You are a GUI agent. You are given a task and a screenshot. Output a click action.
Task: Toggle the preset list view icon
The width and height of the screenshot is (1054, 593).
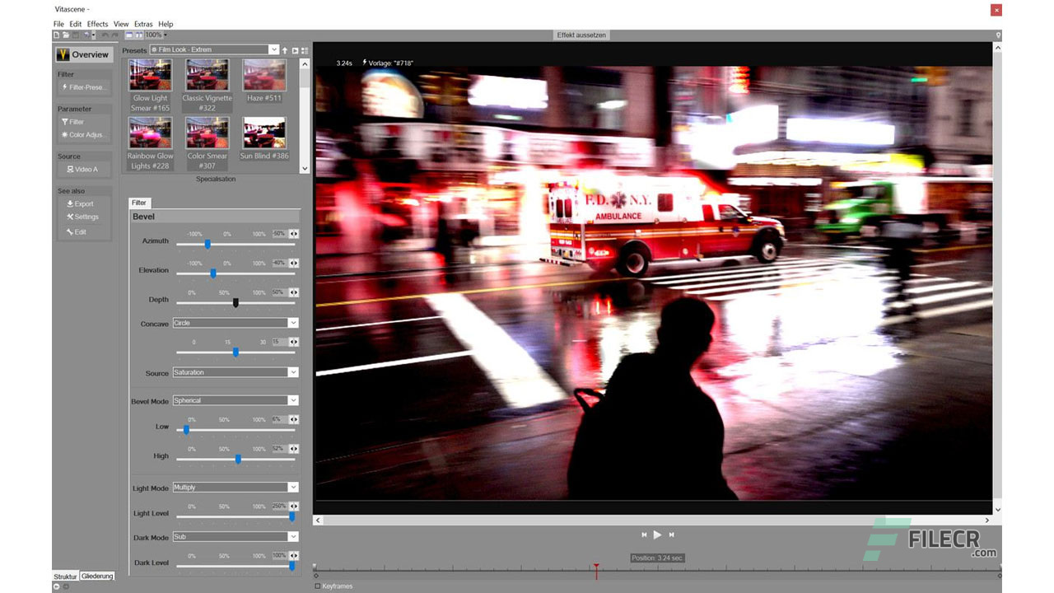305,50
